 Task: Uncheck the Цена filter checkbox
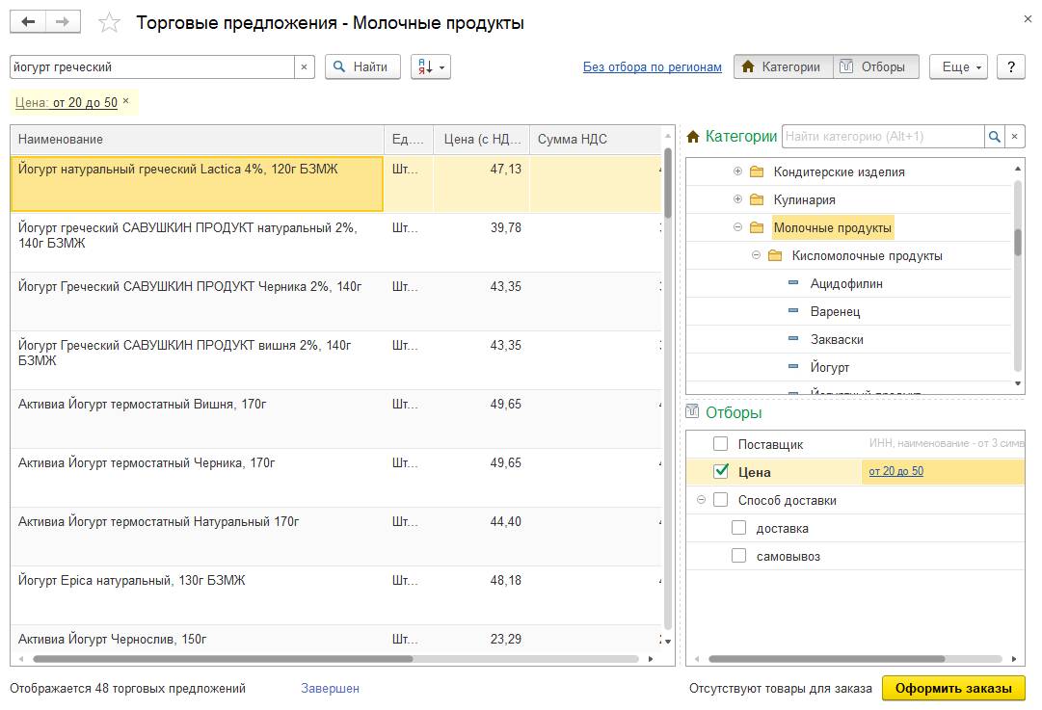720,472
